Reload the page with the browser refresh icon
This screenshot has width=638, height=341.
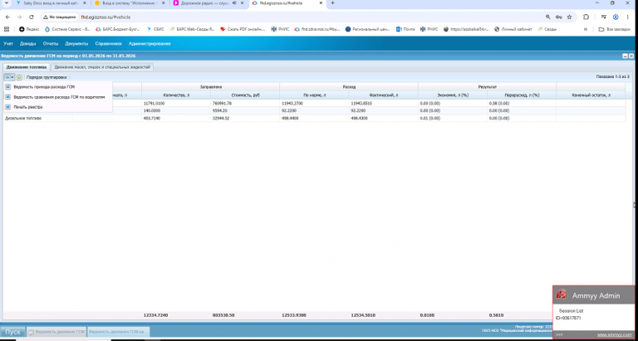click(32, 17)
